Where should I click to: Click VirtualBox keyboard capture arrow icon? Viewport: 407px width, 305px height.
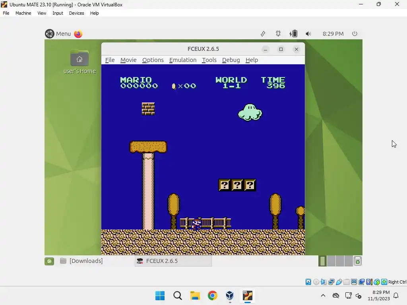point(384,282)
